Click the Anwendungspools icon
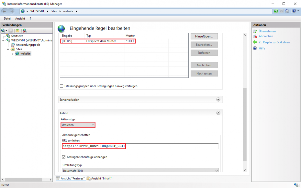This screenshot has height=188, width=301. click(x=13, y=45)
